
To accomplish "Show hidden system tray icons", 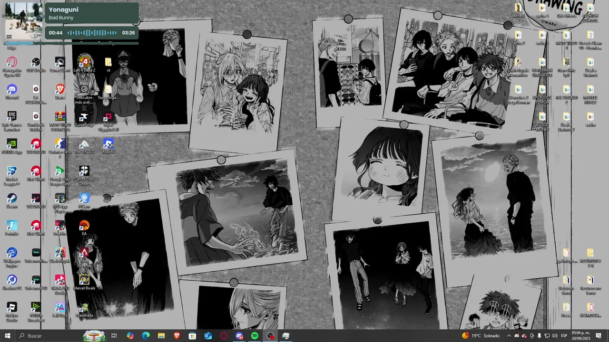I will [509, 336].
